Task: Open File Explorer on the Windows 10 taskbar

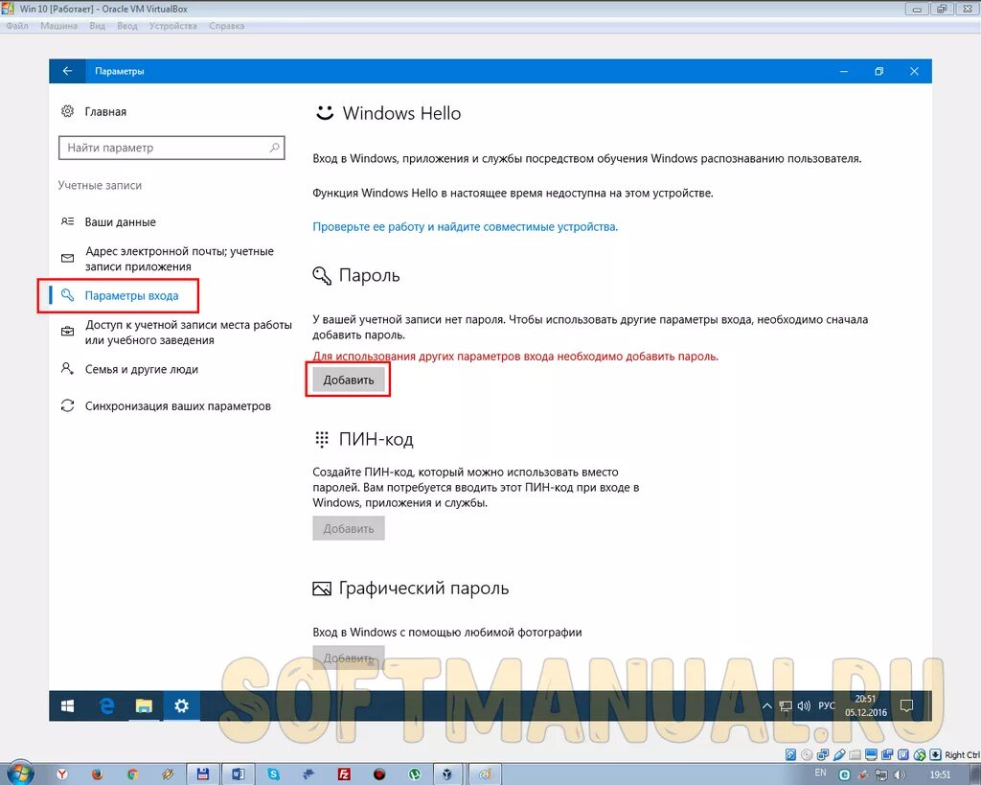Action: 144,706
